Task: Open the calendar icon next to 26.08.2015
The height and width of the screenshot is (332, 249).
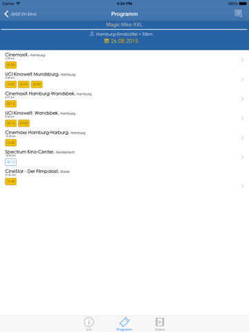Action: coord(107,41)
